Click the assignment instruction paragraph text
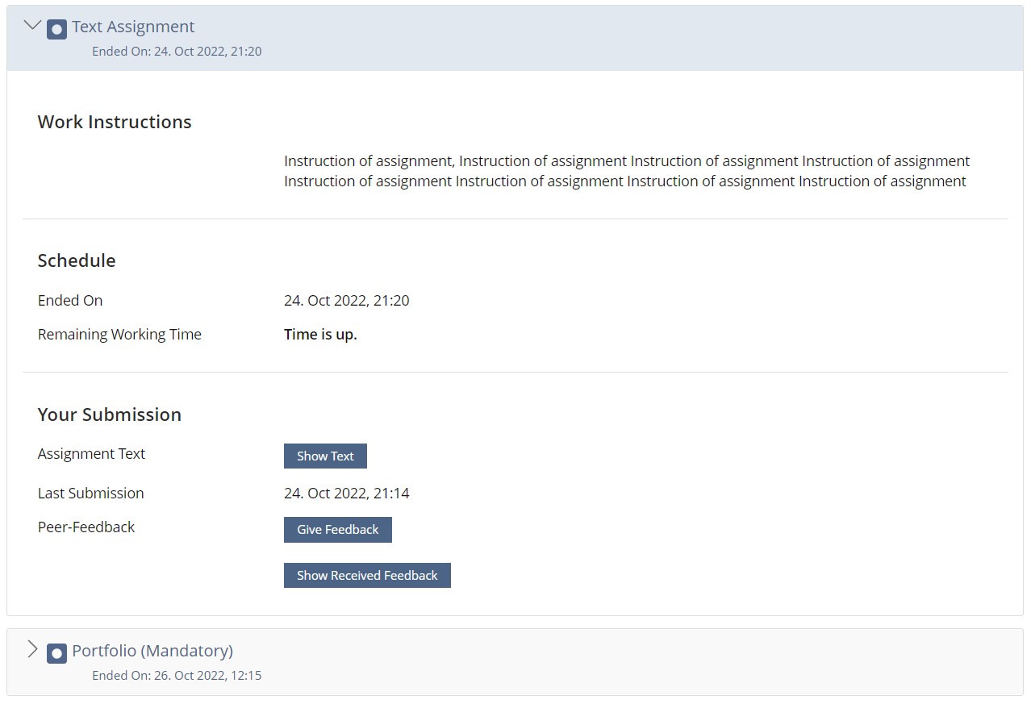Viewport: 1031px width, 704px height. 626,171
